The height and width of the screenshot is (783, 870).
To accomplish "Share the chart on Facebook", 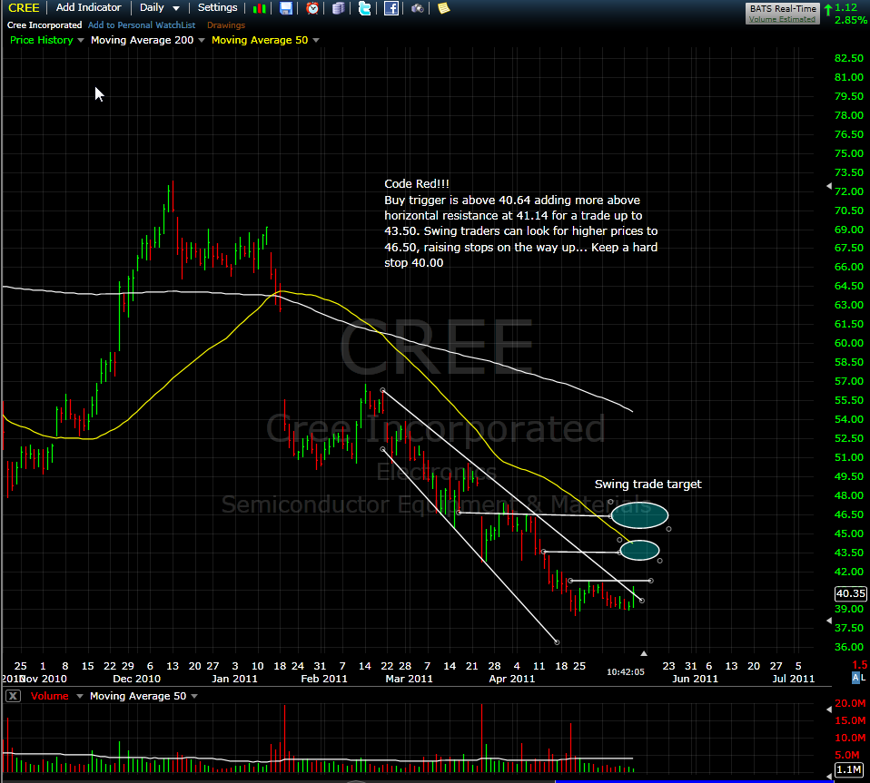I will pyautogui.click(x=391, y=8).
